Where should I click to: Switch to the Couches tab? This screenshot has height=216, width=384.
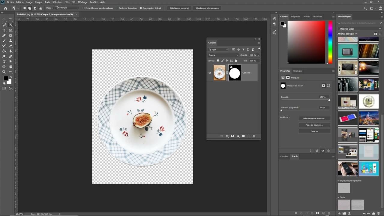click(x=284, y=156)
